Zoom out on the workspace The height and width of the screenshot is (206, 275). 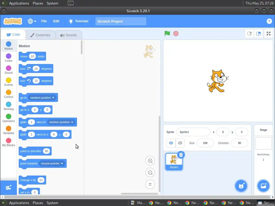(150, 172)
